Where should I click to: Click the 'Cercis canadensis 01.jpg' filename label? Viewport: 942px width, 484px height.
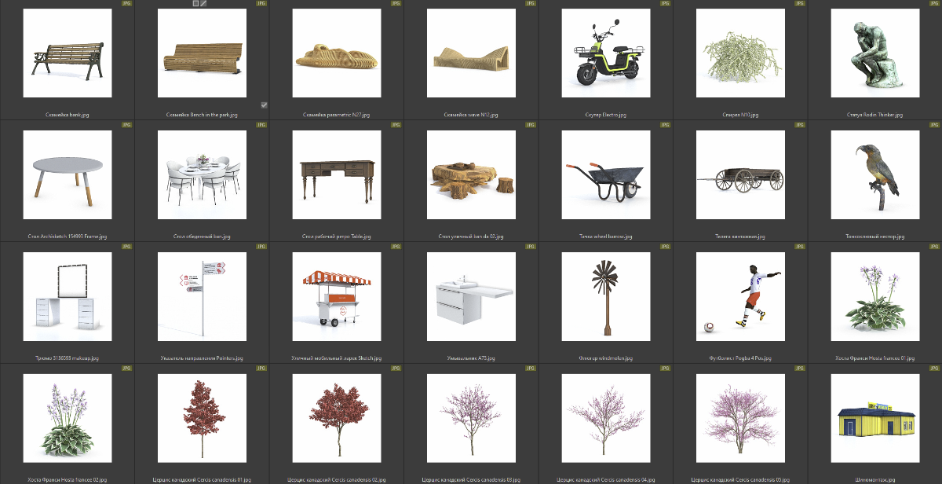pyautogui.click(x=202, y=479)
